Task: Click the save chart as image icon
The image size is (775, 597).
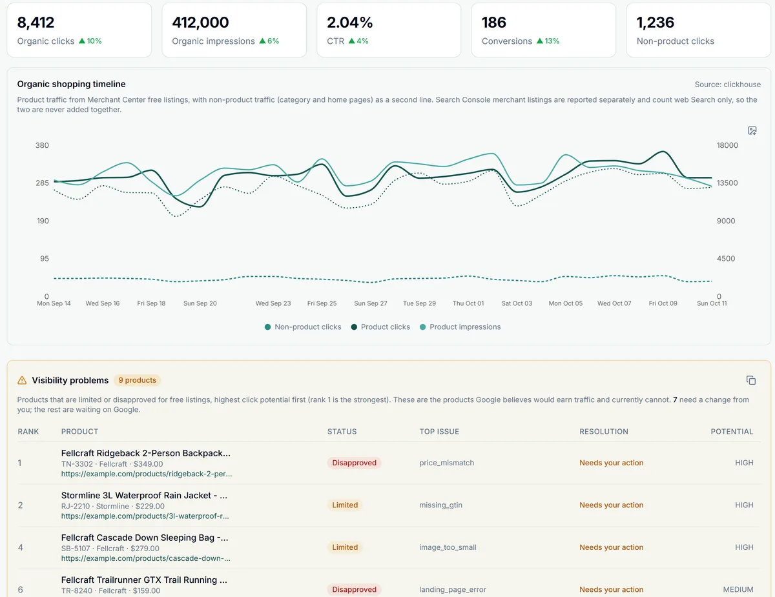Action: [x=752, y=130]
